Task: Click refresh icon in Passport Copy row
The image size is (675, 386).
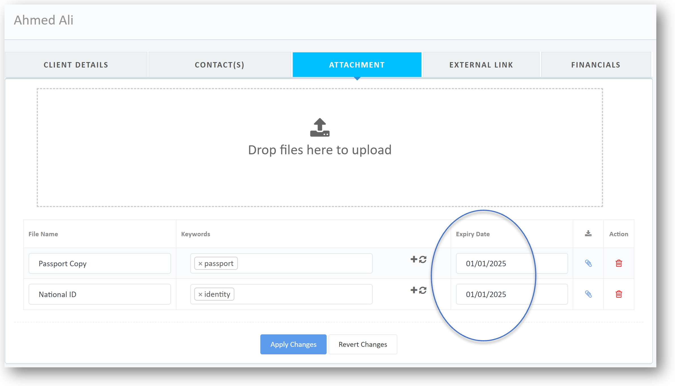Action: [423, 259]
